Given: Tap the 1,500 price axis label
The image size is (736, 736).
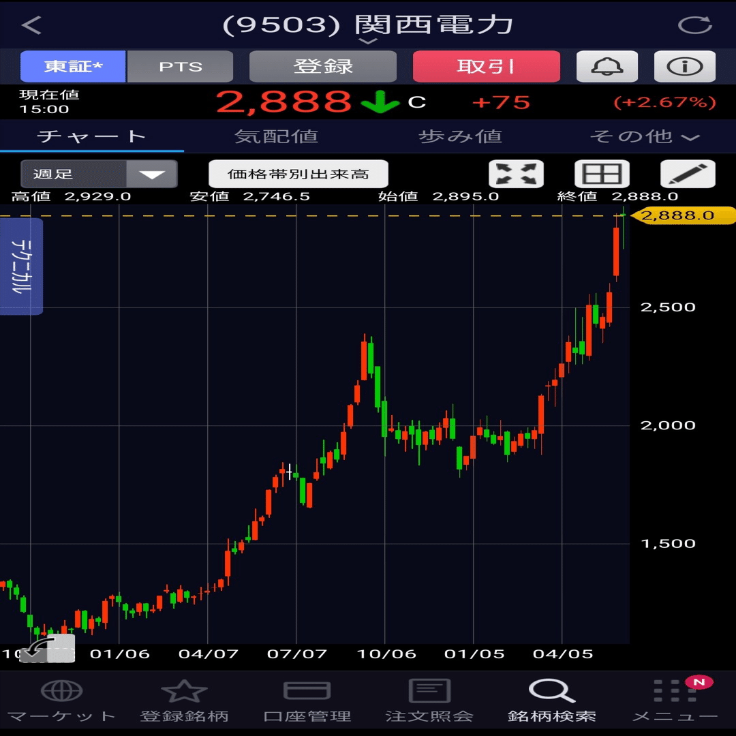Looking at the screenshot, I should pyautogui.click(x=668, y=544).
